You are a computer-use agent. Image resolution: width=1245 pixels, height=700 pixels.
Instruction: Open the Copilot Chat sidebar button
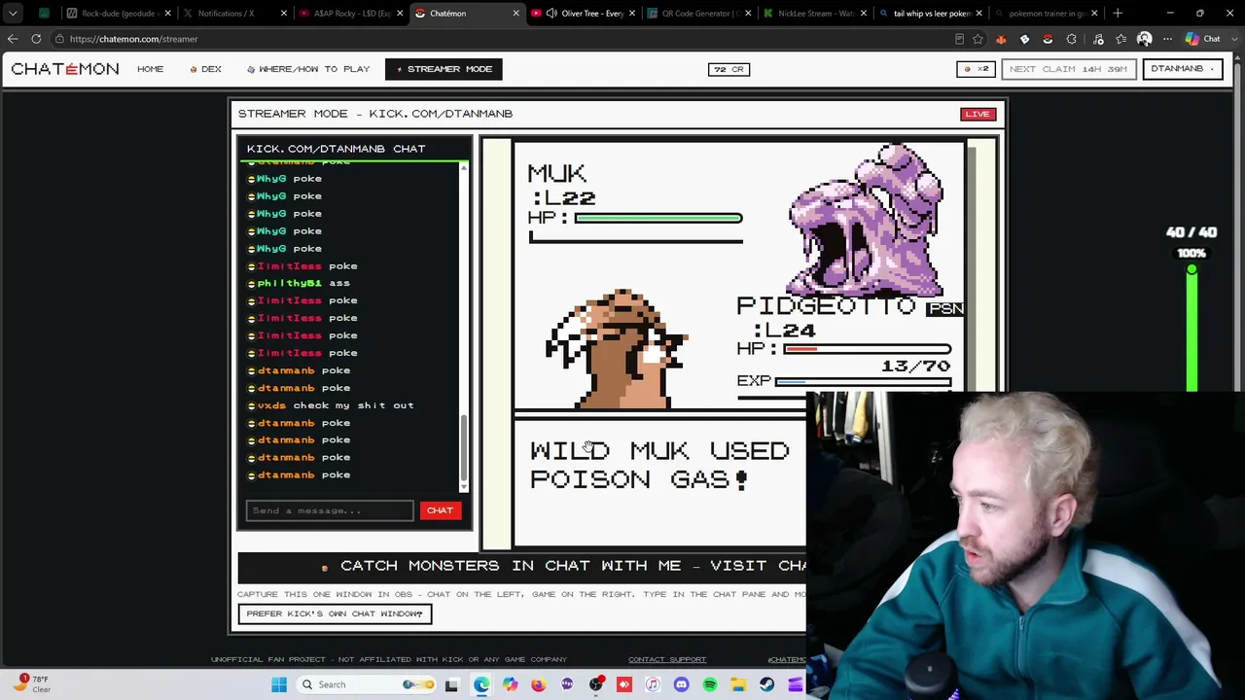point(1203,39)
